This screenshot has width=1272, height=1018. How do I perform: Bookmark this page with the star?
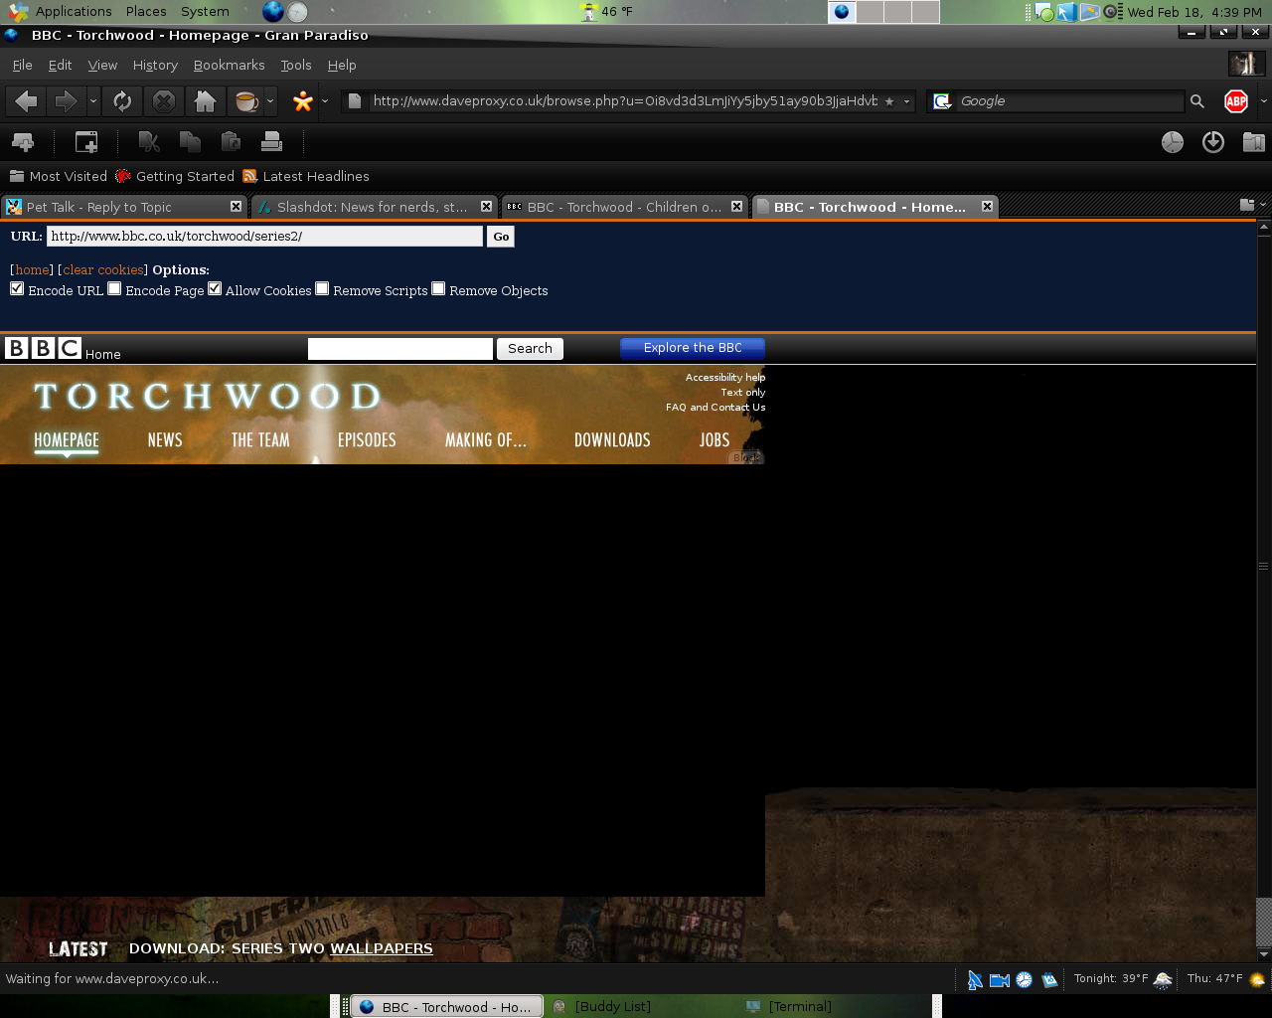click(x=889, y=101)
